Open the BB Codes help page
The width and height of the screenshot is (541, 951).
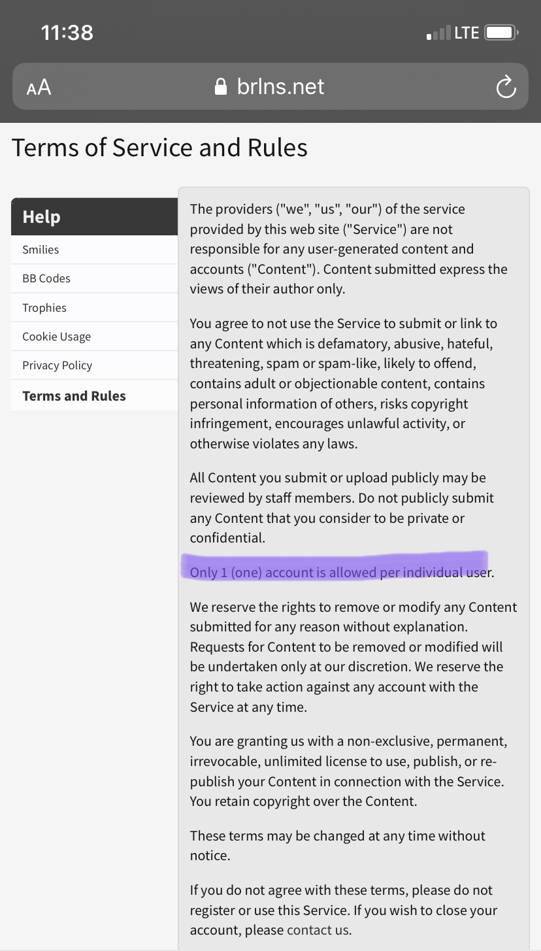[x=94, y=278]
